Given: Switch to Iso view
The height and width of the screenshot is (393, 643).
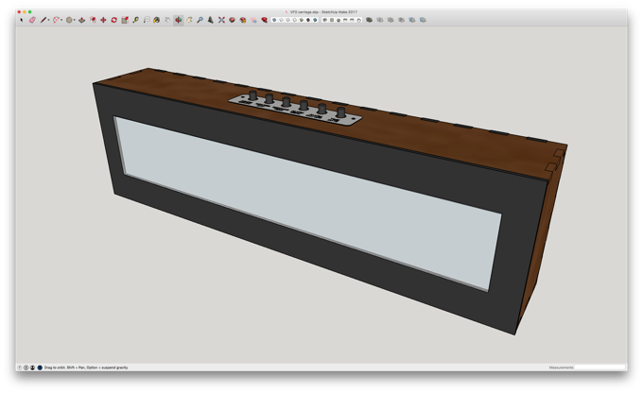Looking at the screenshot, I should (324, 20).
